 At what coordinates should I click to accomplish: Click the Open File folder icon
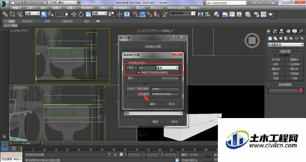18,2
